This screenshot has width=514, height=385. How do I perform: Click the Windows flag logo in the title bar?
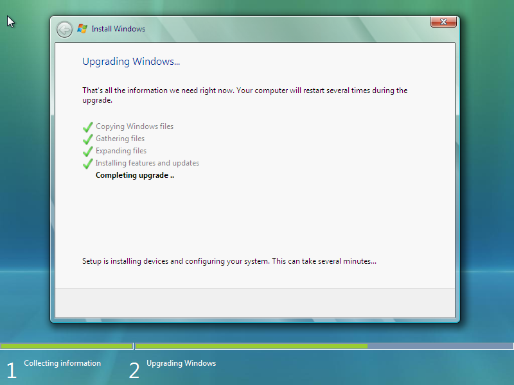pos(82,28)
